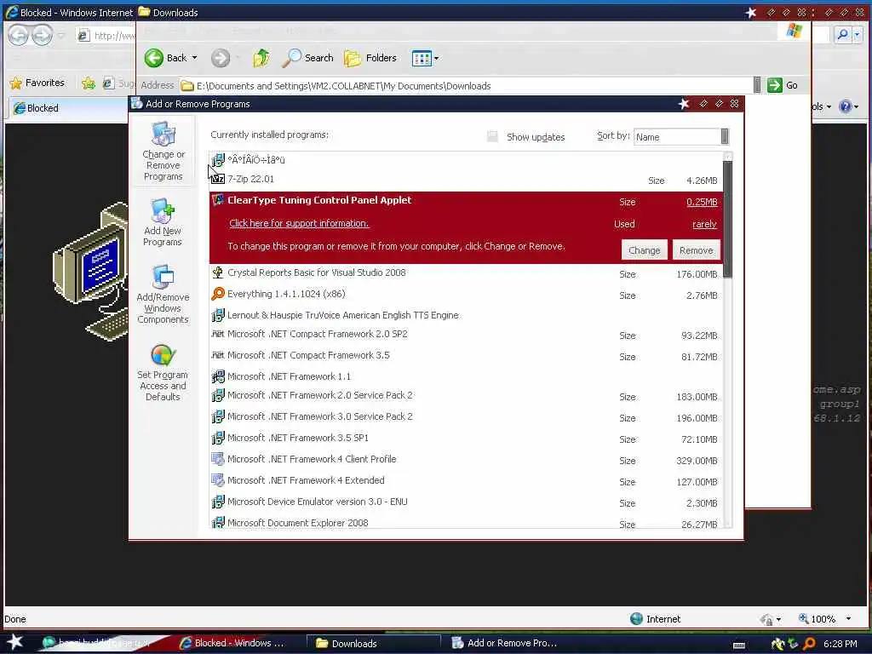This screenshot has height=654, width=872.
Task: Open the address bar dropdown in Downloads
Action: coord(757,85)
